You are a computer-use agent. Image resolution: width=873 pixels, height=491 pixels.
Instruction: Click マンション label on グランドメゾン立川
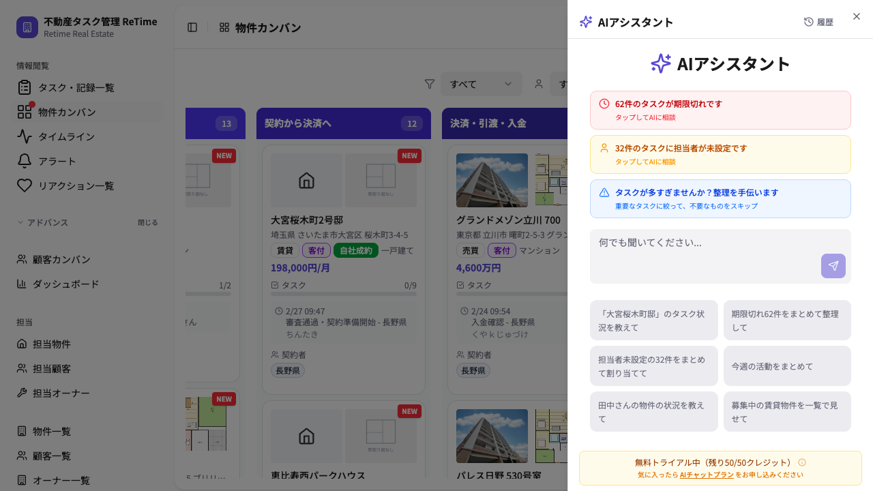coord(539,250)
